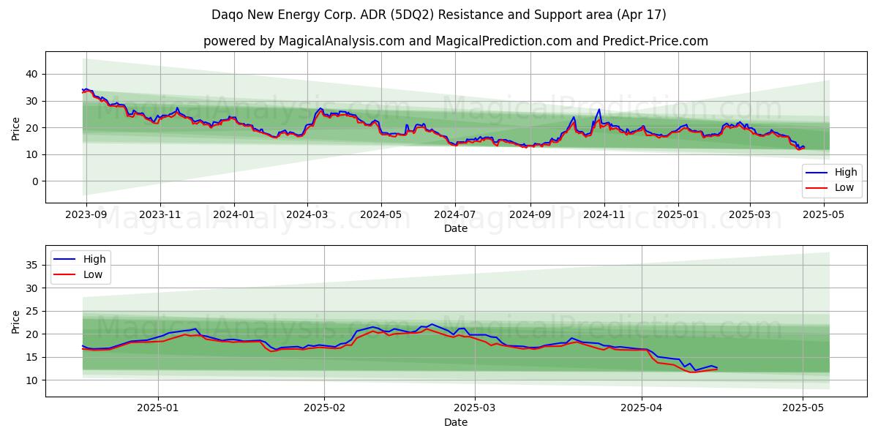Click the '2025-04' date label on bottom chart
The height and width of the screenshot is (439, 878).
(642, 409)
